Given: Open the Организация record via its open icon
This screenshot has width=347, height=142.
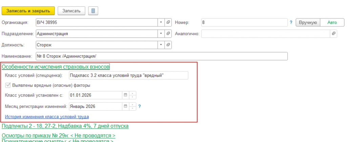Looking at the screenshot, I should 168,22.
